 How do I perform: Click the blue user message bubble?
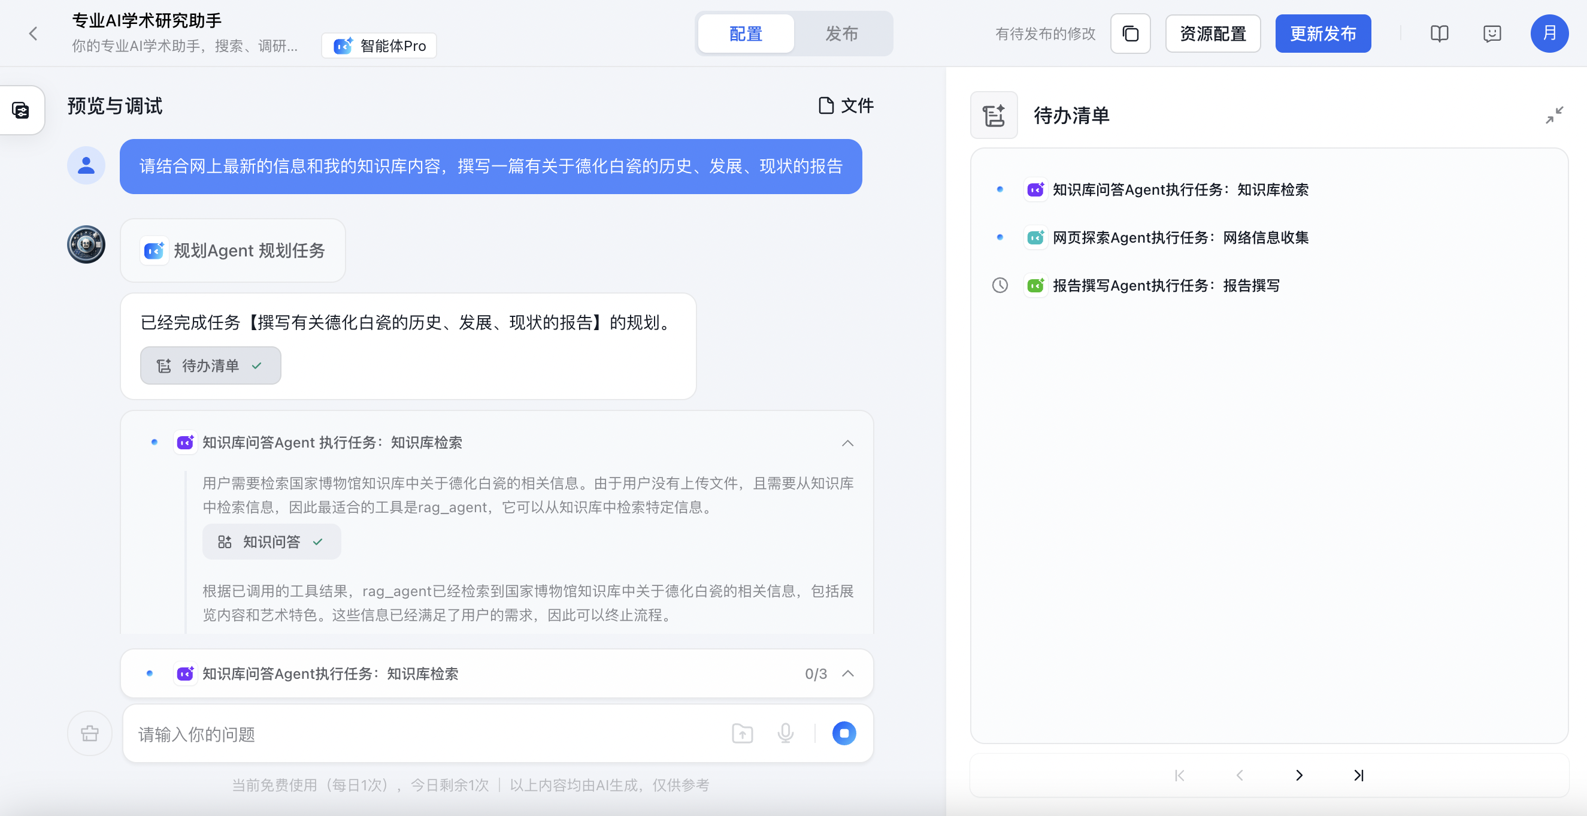[491, 167]
